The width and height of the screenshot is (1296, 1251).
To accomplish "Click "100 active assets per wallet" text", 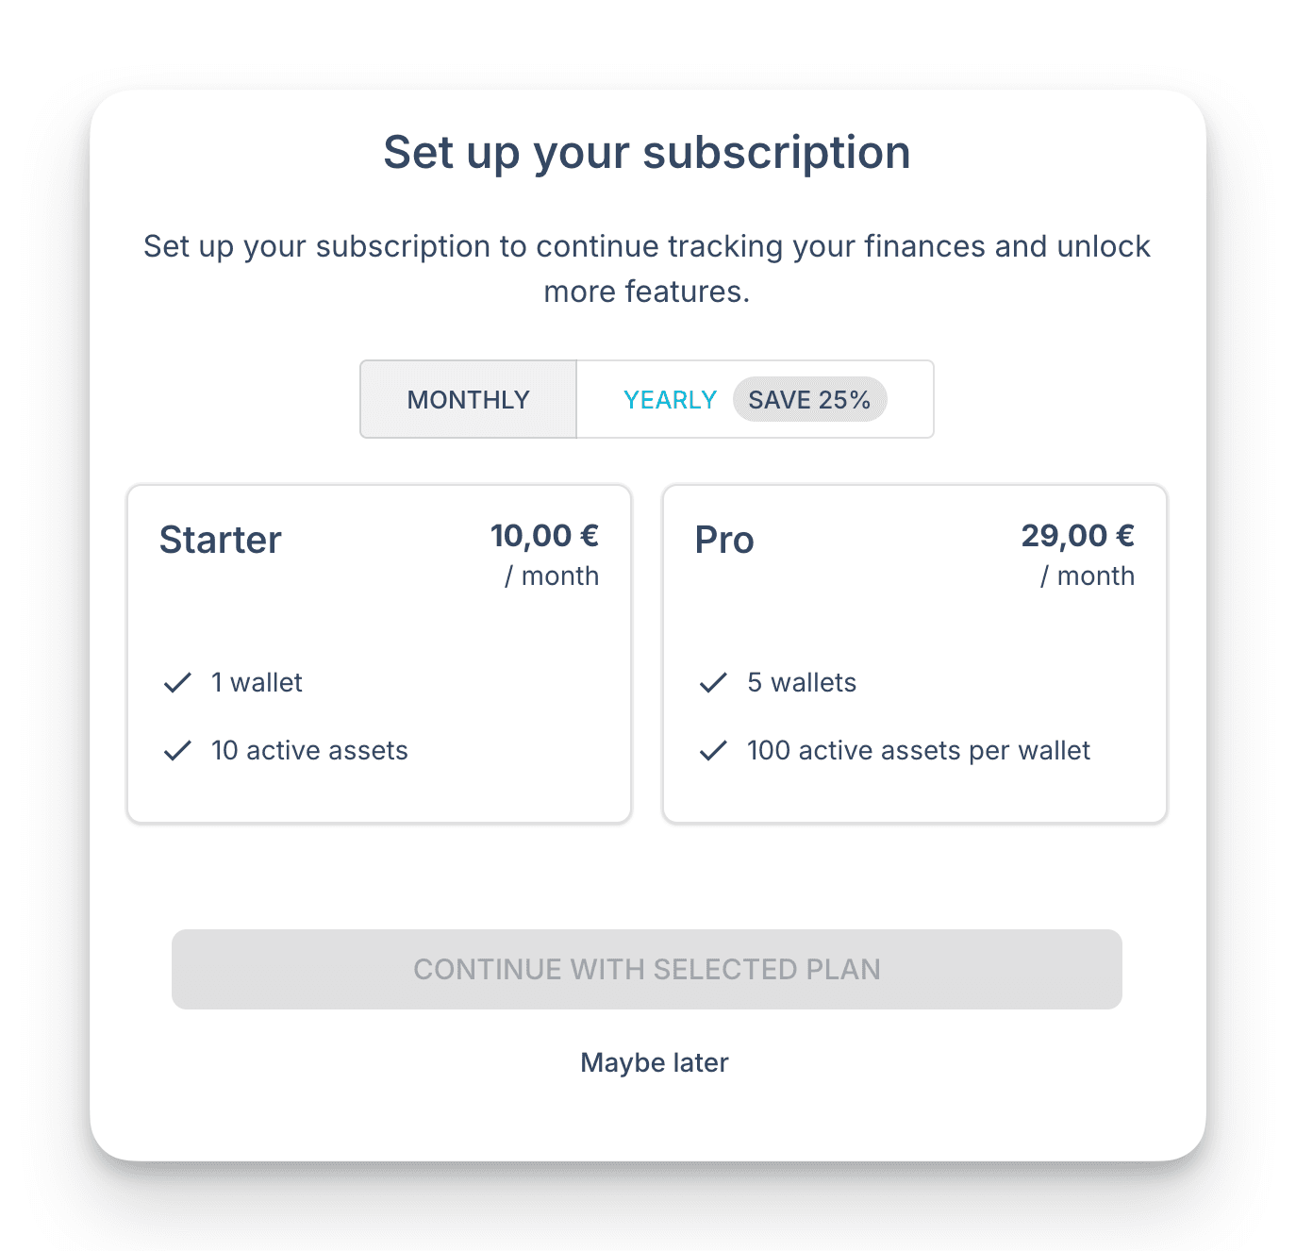I will pos(919,751).
